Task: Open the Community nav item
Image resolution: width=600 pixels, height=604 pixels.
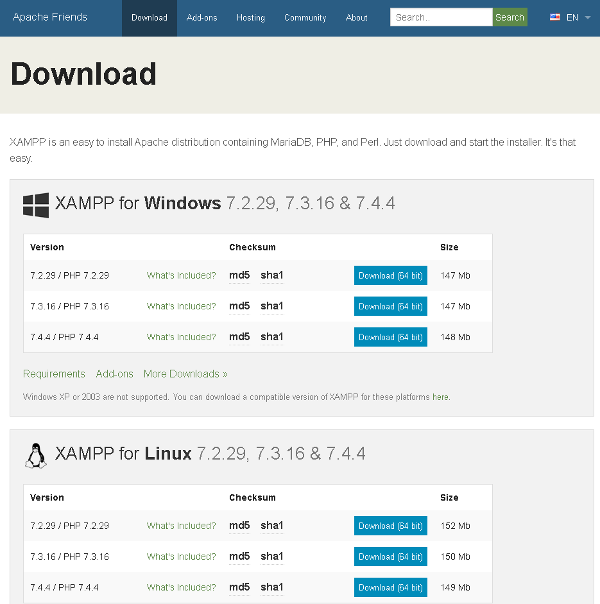Action: pos(305,18)
